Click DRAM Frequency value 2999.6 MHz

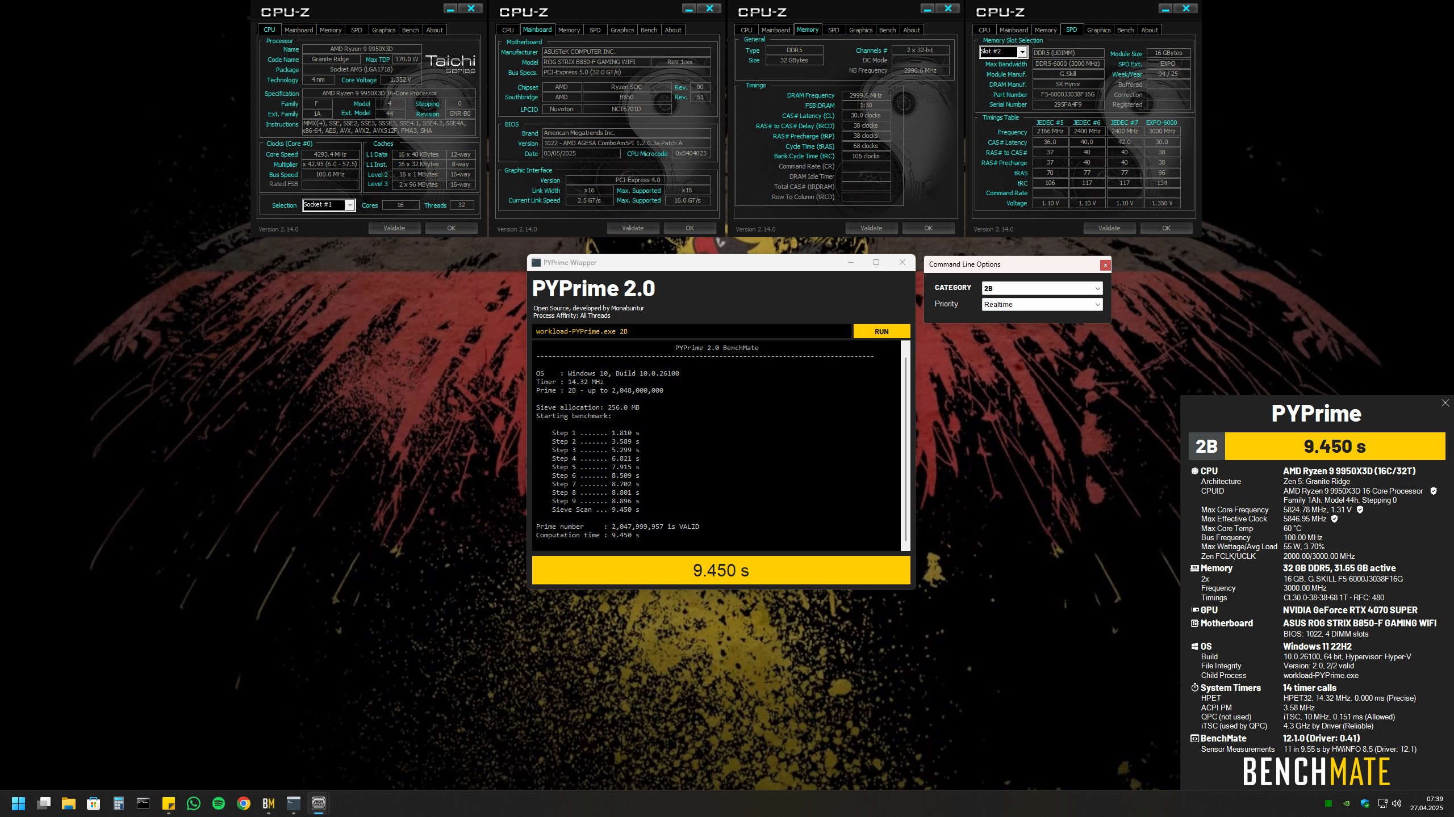coord(866,95)
